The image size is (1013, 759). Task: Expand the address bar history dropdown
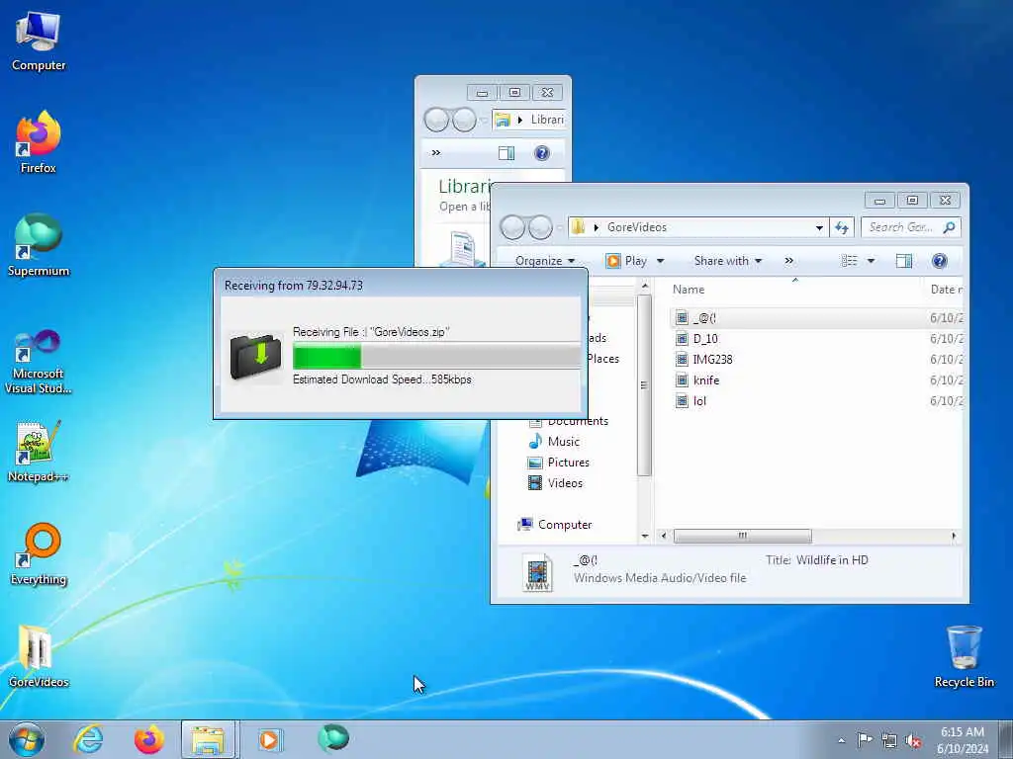pyautogui.click(x=819, y=227)
